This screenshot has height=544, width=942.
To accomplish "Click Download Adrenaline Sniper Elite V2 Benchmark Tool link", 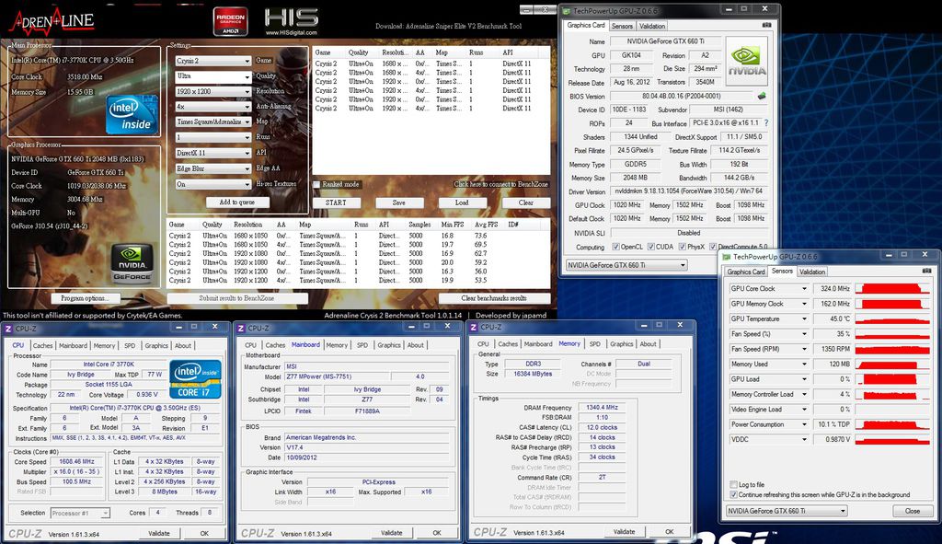I will pyautogui.click(x=448, y=26).
